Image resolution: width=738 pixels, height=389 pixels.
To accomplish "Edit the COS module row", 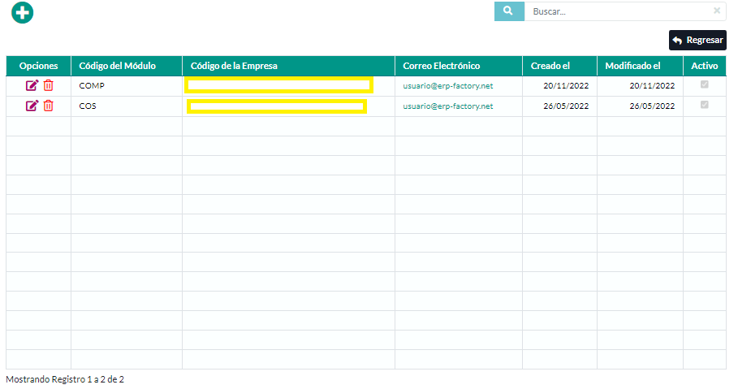I will pos(32,106).
